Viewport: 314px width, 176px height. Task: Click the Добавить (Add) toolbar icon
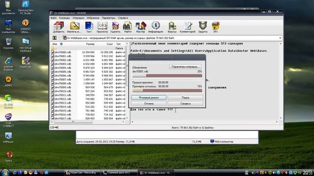point(59,27)
